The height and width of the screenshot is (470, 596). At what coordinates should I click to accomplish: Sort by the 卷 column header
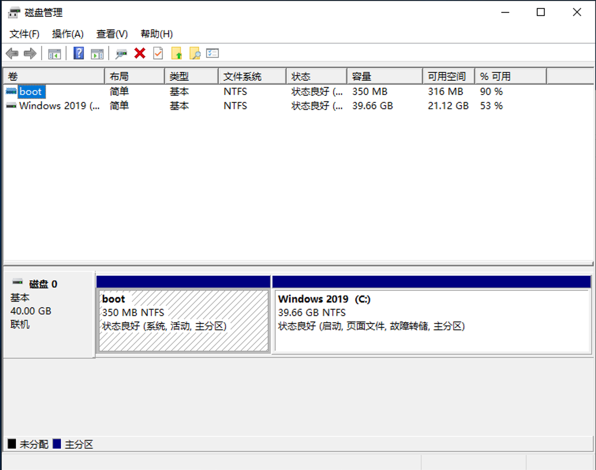(54, 76)
